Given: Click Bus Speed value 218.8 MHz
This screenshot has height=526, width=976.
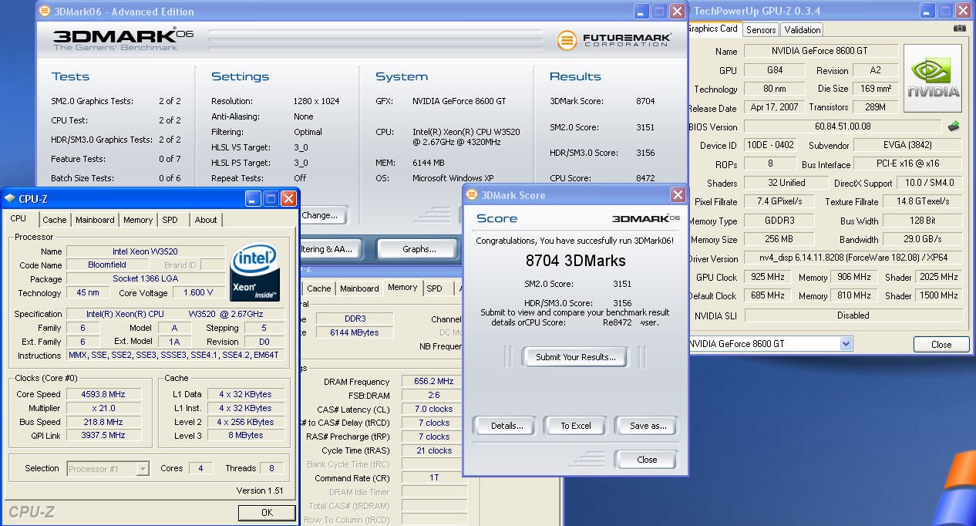Looking at the screenshot, I should click(103, 422).
